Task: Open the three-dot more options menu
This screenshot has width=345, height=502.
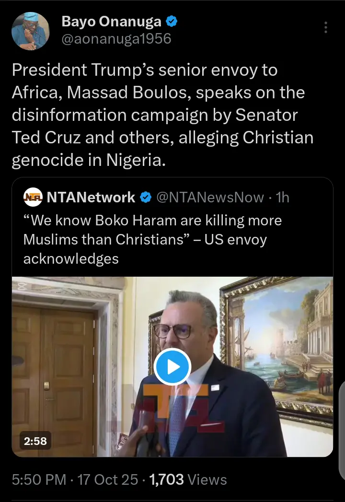Action: pos(326,27)
